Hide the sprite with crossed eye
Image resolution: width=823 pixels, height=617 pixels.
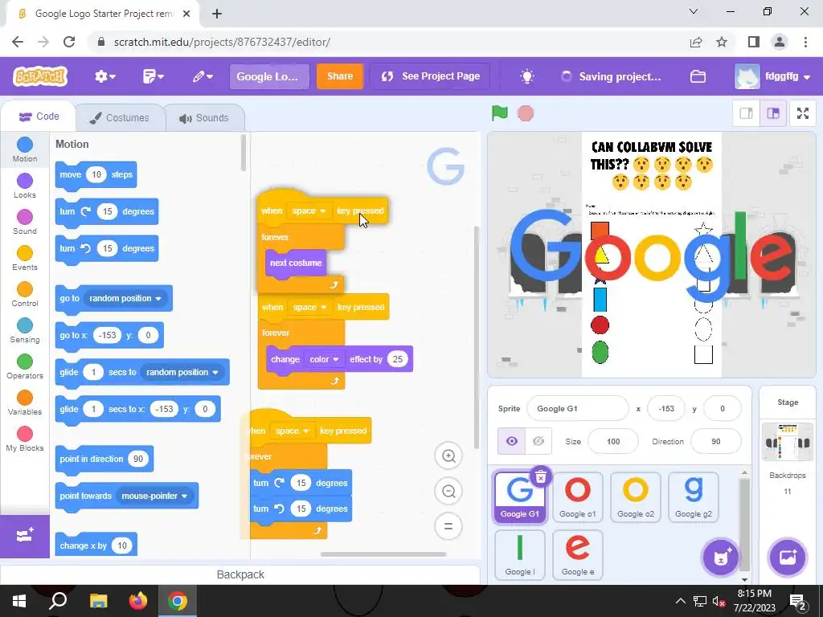click(538, 441)
